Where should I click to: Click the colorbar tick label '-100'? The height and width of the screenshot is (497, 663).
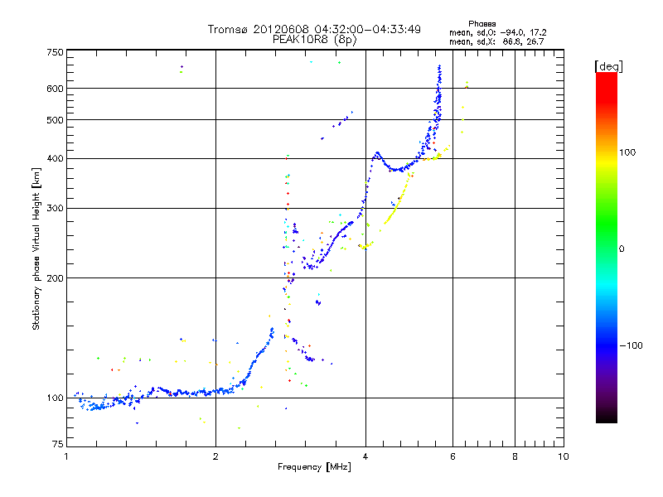click(631, 345)
